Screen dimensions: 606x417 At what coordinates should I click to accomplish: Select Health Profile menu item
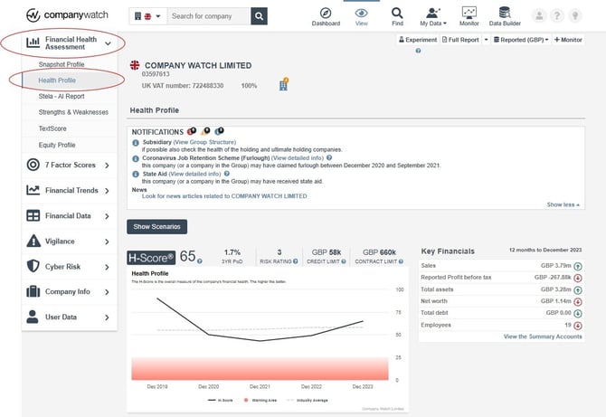[57, 81]
